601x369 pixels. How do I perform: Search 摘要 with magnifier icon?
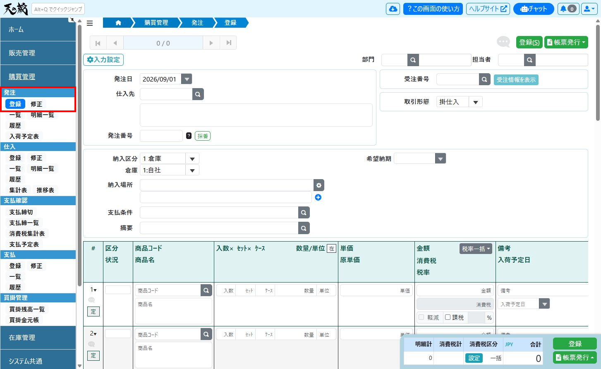click(x=304, y=228)
